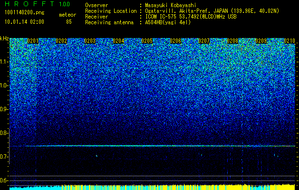The width and height of the screenshot is (299, 190).
Task: Select the meteor count value 85
Action: pos(69,22)
